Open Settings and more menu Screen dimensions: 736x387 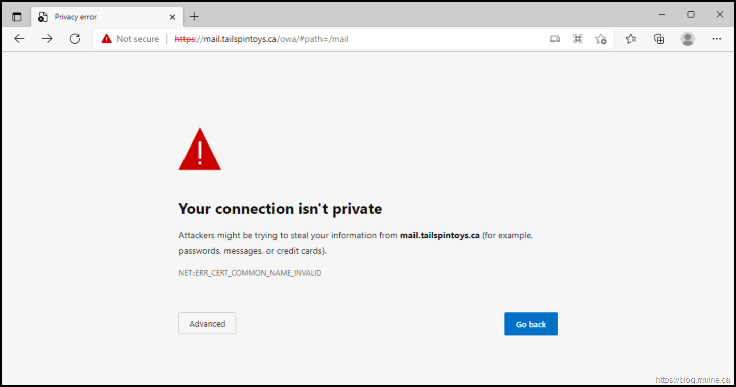pos(716,39)
